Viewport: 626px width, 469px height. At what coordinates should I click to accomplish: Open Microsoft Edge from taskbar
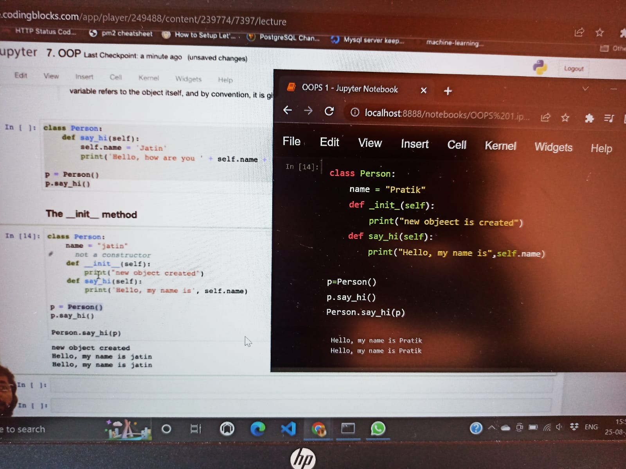coord(257,429)
